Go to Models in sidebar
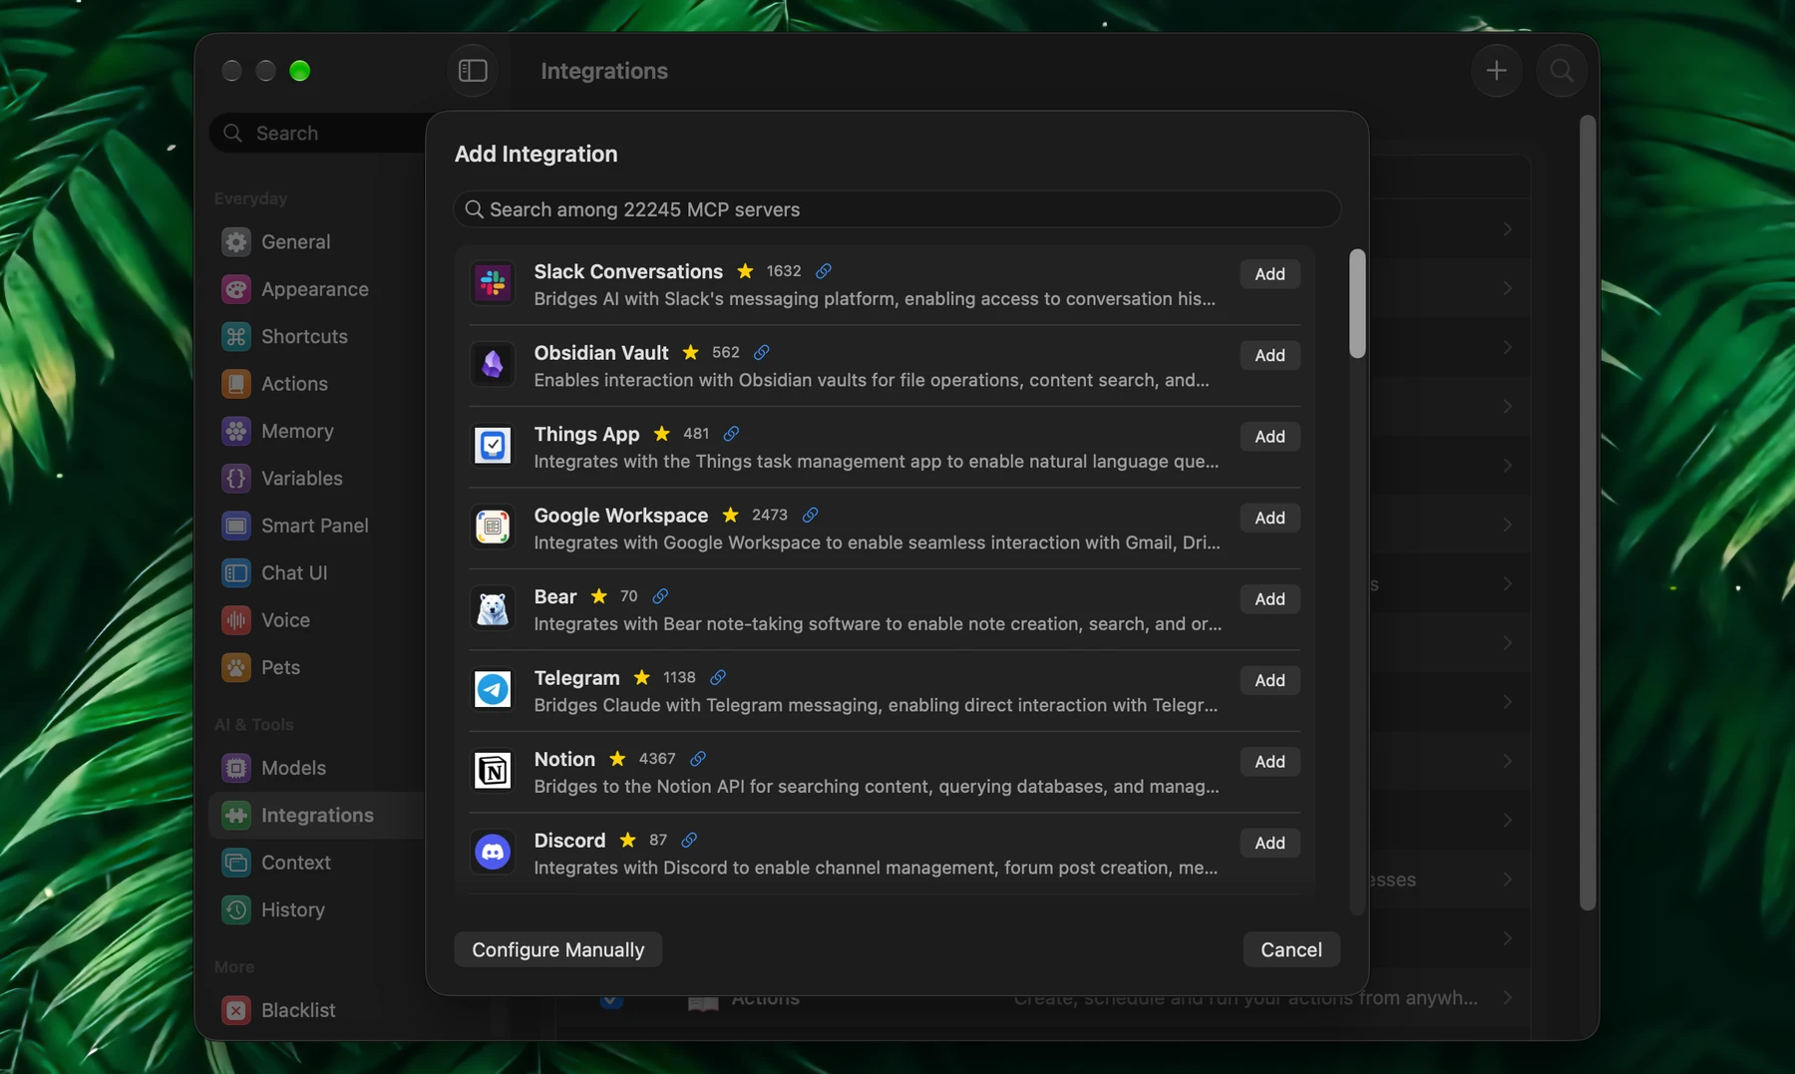This screenshot has width=1795, height=1074. point(317,768)
